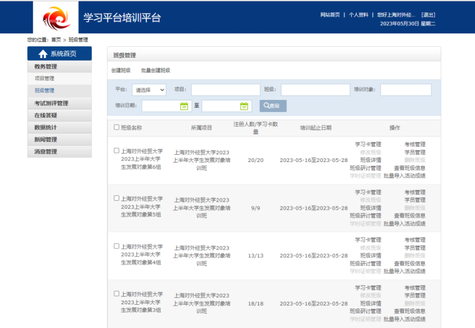Click the platform logo in the header

pos(56,17)
